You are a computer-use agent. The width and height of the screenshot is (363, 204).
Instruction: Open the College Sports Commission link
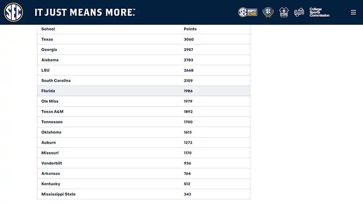(319, 12)
